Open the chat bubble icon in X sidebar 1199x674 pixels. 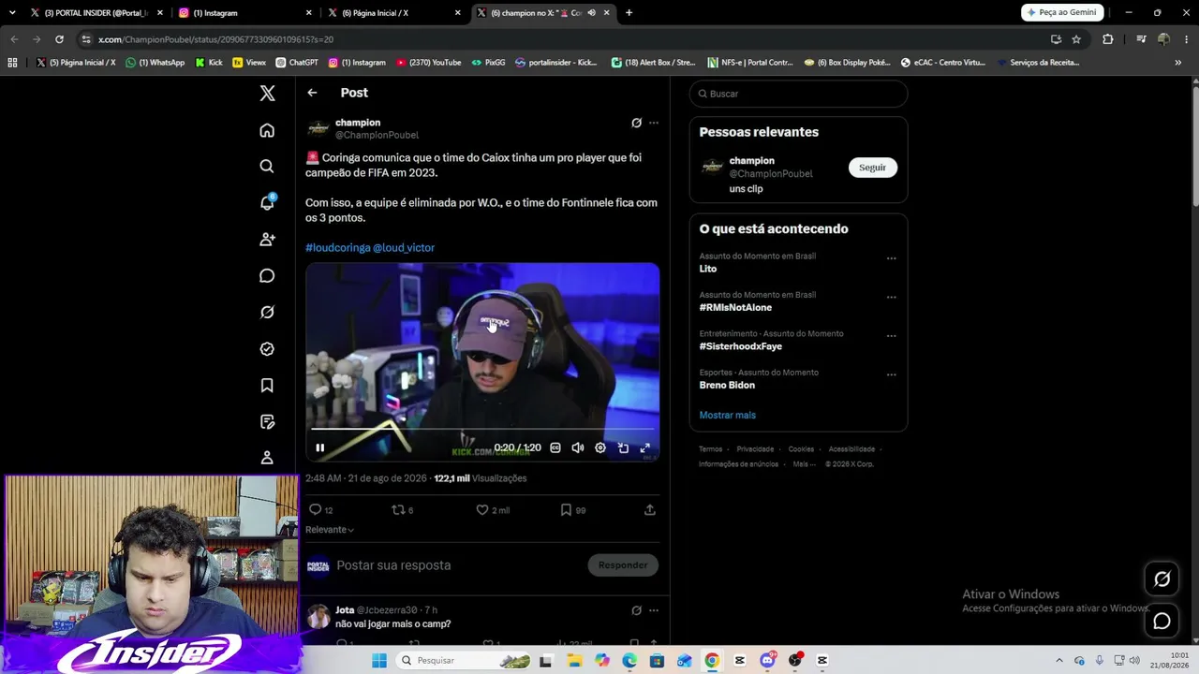[267, 276]
